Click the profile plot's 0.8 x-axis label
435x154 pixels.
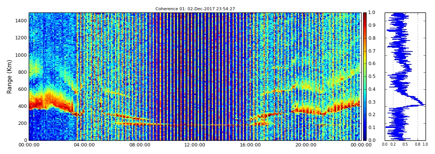tap(418, 145)
